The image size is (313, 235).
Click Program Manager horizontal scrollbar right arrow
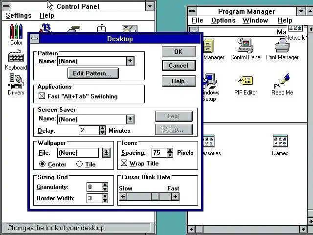point(303,229)
